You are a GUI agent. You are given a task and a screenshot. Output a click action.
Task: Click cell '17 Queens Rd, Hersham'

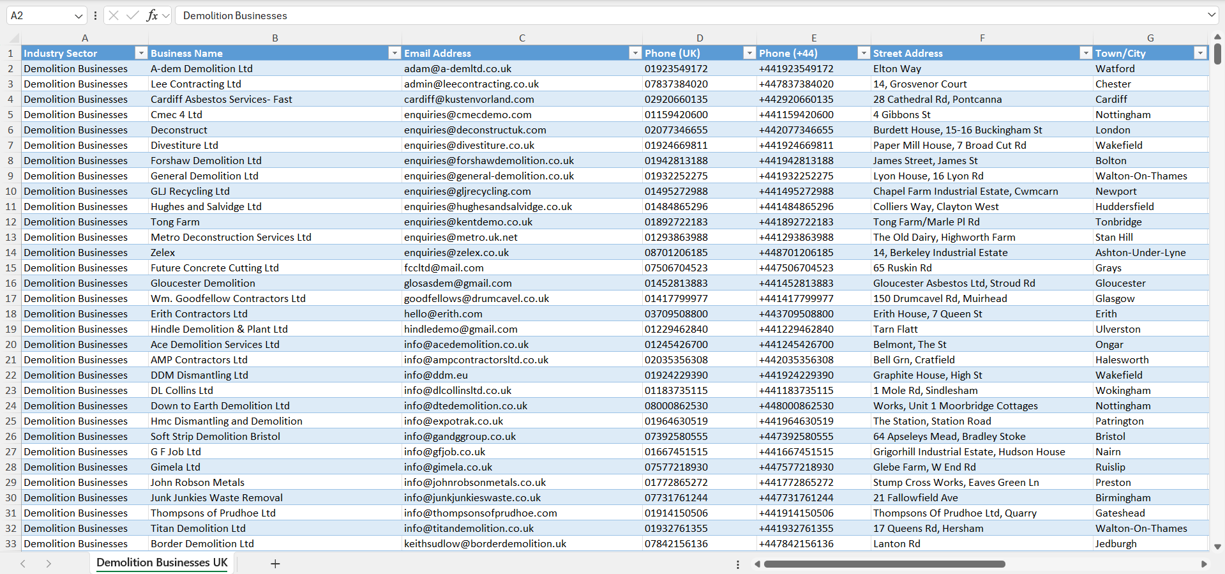(982, 528)
